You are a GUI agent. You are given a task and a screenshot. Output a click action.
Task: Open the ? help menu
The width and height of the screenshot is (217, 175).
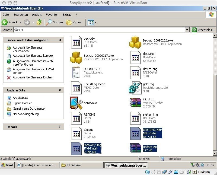76,15
